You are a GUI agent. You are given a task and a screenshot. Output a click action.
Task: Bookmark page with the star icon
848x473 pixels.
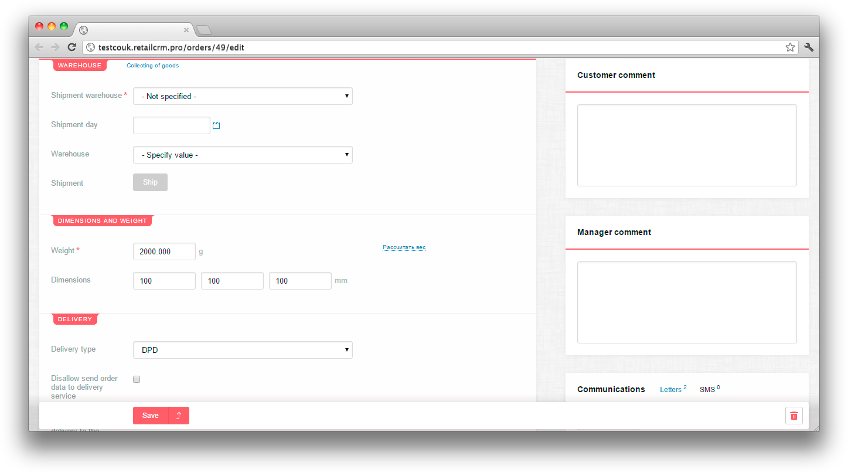[789, 47]
